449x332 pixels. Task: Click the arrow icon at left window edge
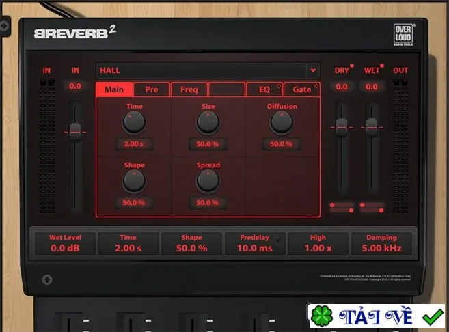pyautogui.click(x=4, y=26)
